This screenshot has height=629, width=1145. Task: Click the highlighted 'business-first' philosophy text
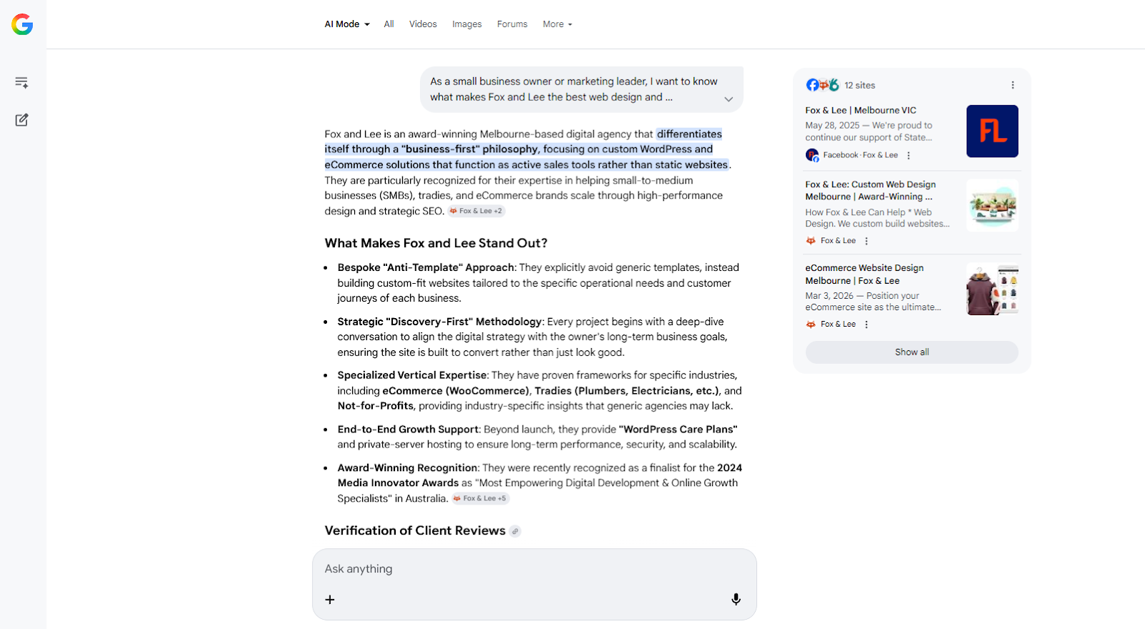pos(470,149)
